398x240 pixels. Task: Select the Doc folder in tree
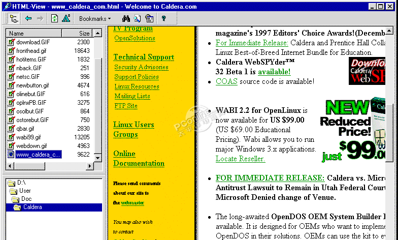click(22, 199)
